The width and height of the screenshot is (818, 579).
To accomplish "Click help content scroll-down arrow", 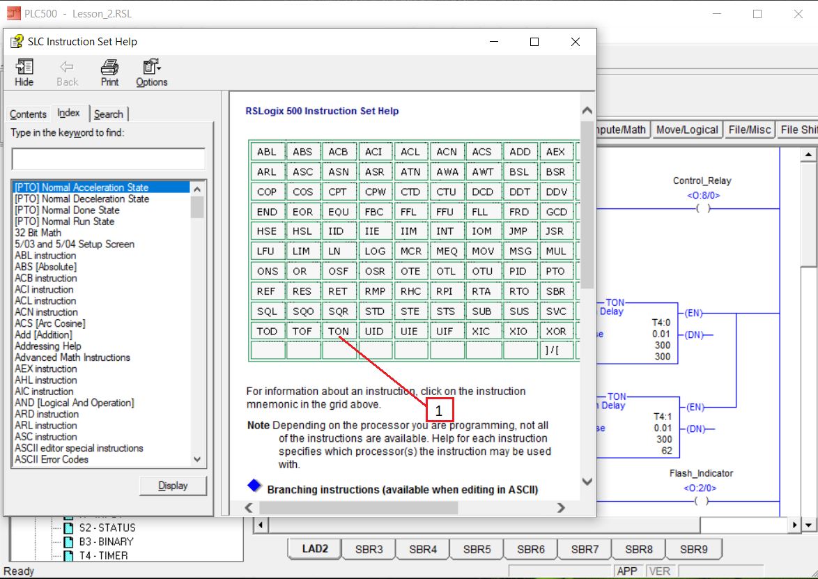I will point(587,481).
